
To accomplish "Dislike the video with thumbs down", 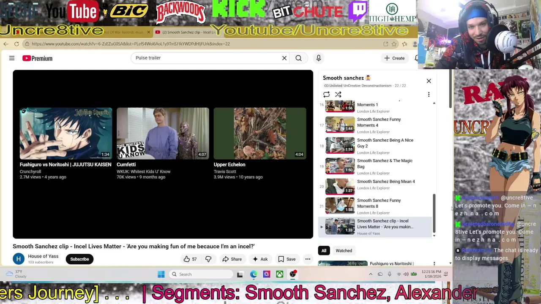I will (x=208, y=259).
